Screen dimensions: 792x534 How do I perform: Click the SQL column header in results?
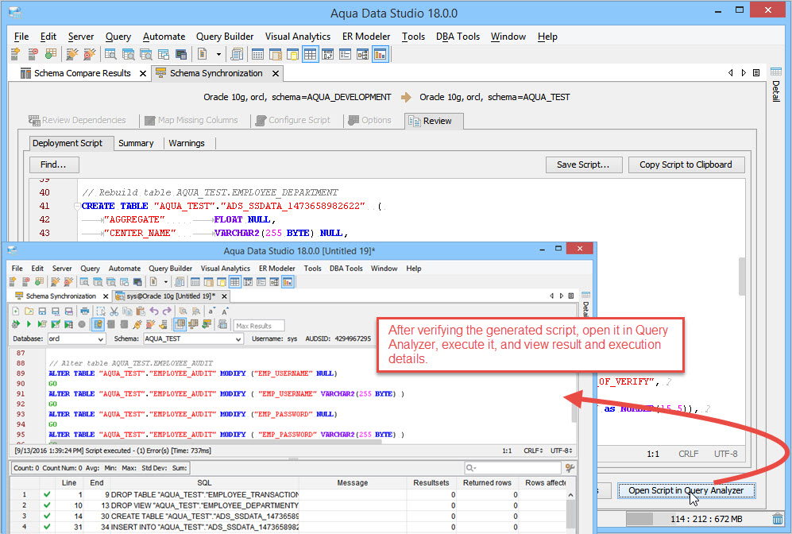click(205, 482)
